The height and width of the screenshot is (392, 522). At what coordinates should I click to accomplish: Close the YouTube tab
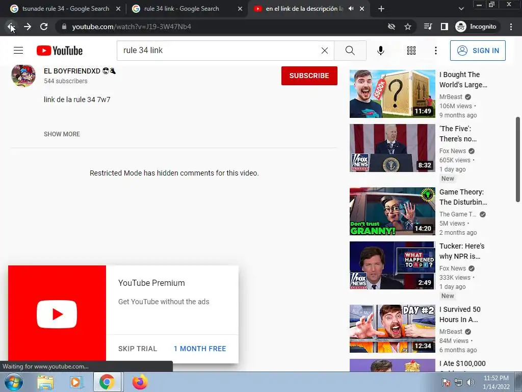[362, 9]
